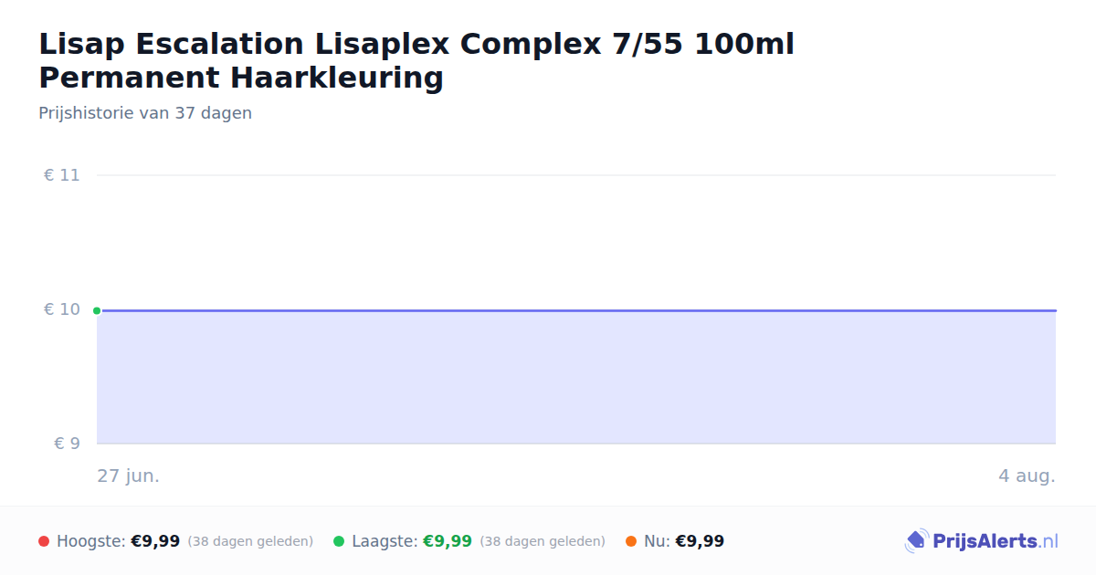Click the red Hoogste indicator dot

coord(44,541)
